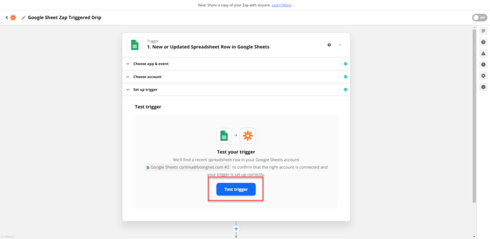Edit the Zap title Google Sheet Zap Triggered Drip

(x=65, y=18)
